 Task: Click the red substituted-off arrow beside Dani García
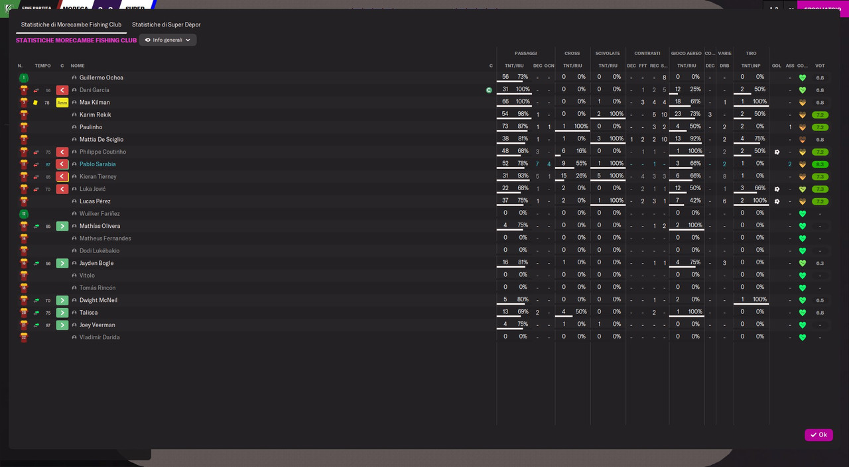click(x=62, y=90)
